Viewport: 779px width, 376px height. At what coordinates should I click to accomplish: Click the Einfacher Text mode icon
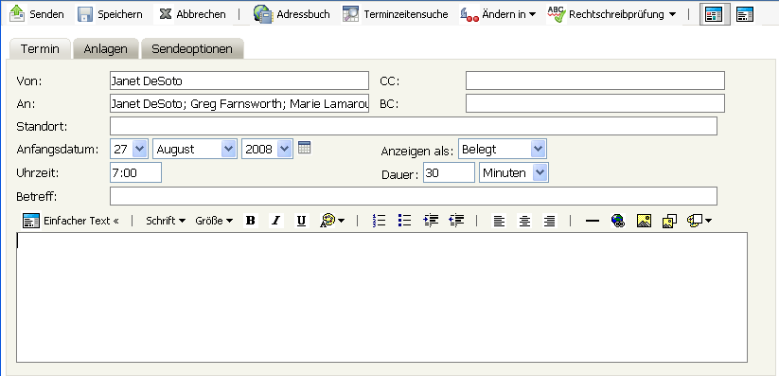[31, 221]
